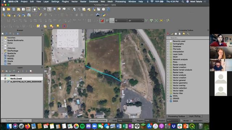Click the red-bordered plus toolbar icon
Viewport: 232px width, 130px height.
click(65, 26)
